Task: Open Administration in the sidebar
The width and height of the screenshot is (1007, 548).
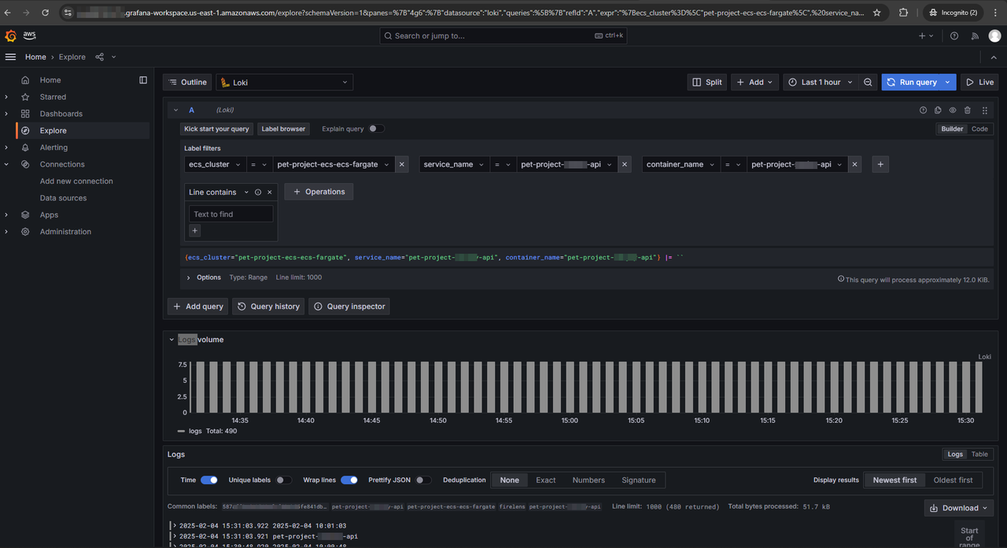Action: [65, 232]
